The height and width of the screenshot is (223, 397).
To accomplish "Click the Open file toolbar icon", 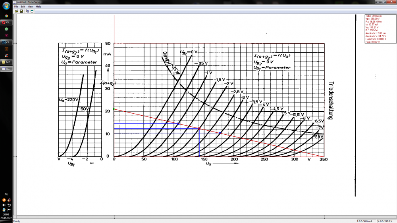I will pyautogui.click(x=17, y=11).
